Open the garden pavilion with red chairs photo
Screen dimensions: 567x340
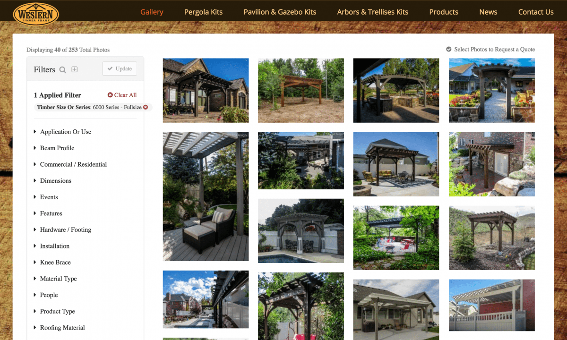point(396,238)
